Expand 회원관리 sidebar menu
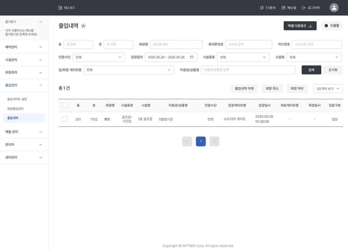This screenshot has height=251, width=348. [x=41, y=72]
